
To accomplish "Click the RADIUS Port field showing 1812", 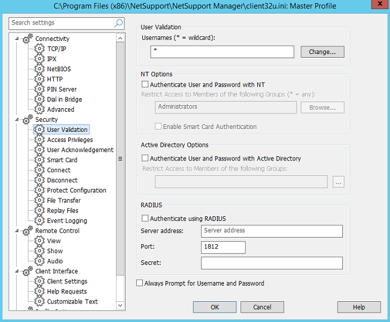I will tap(223, 247).
